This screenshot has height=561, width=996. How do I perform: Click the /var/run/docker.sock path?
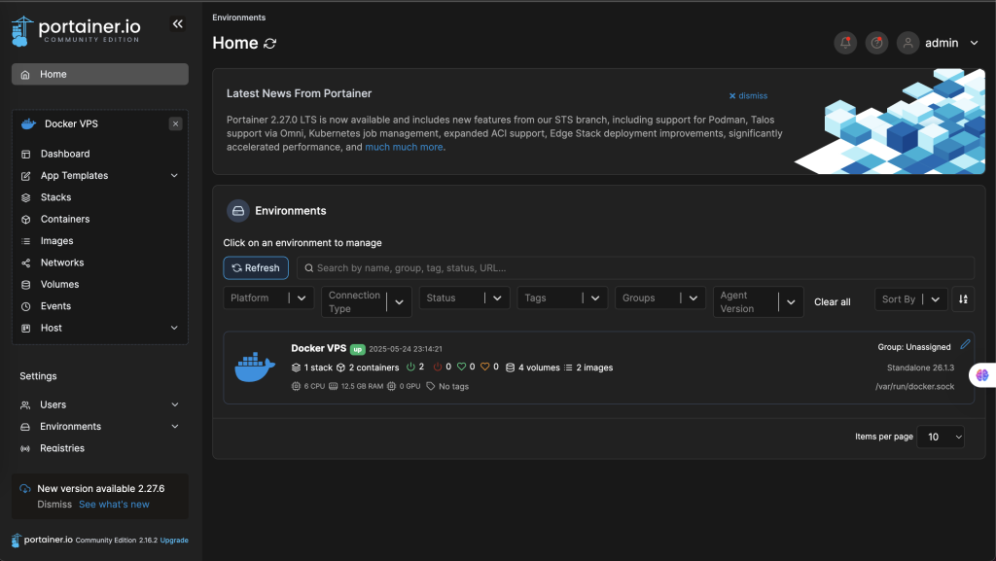(x=914, y=387)
